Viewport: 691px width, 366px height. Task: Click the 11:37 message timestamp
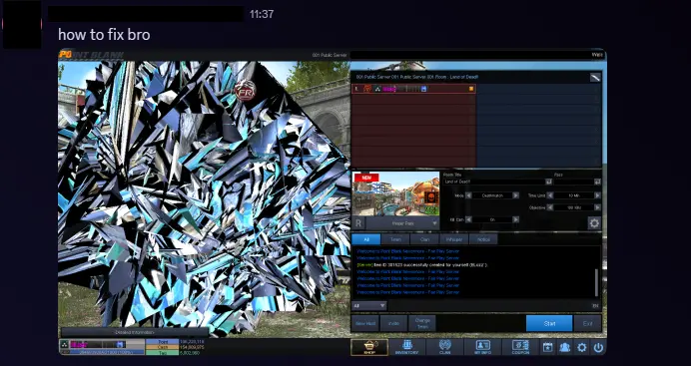(262, 14)
